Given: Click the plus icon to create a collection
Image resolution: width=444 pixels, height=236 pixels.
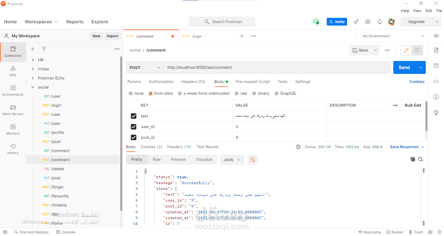Looking at the screenshot, I should (x=33, y=49).
